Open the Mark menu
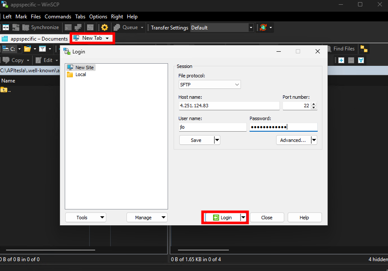Viewport: 388px width, 271px height. pos(21,17)
